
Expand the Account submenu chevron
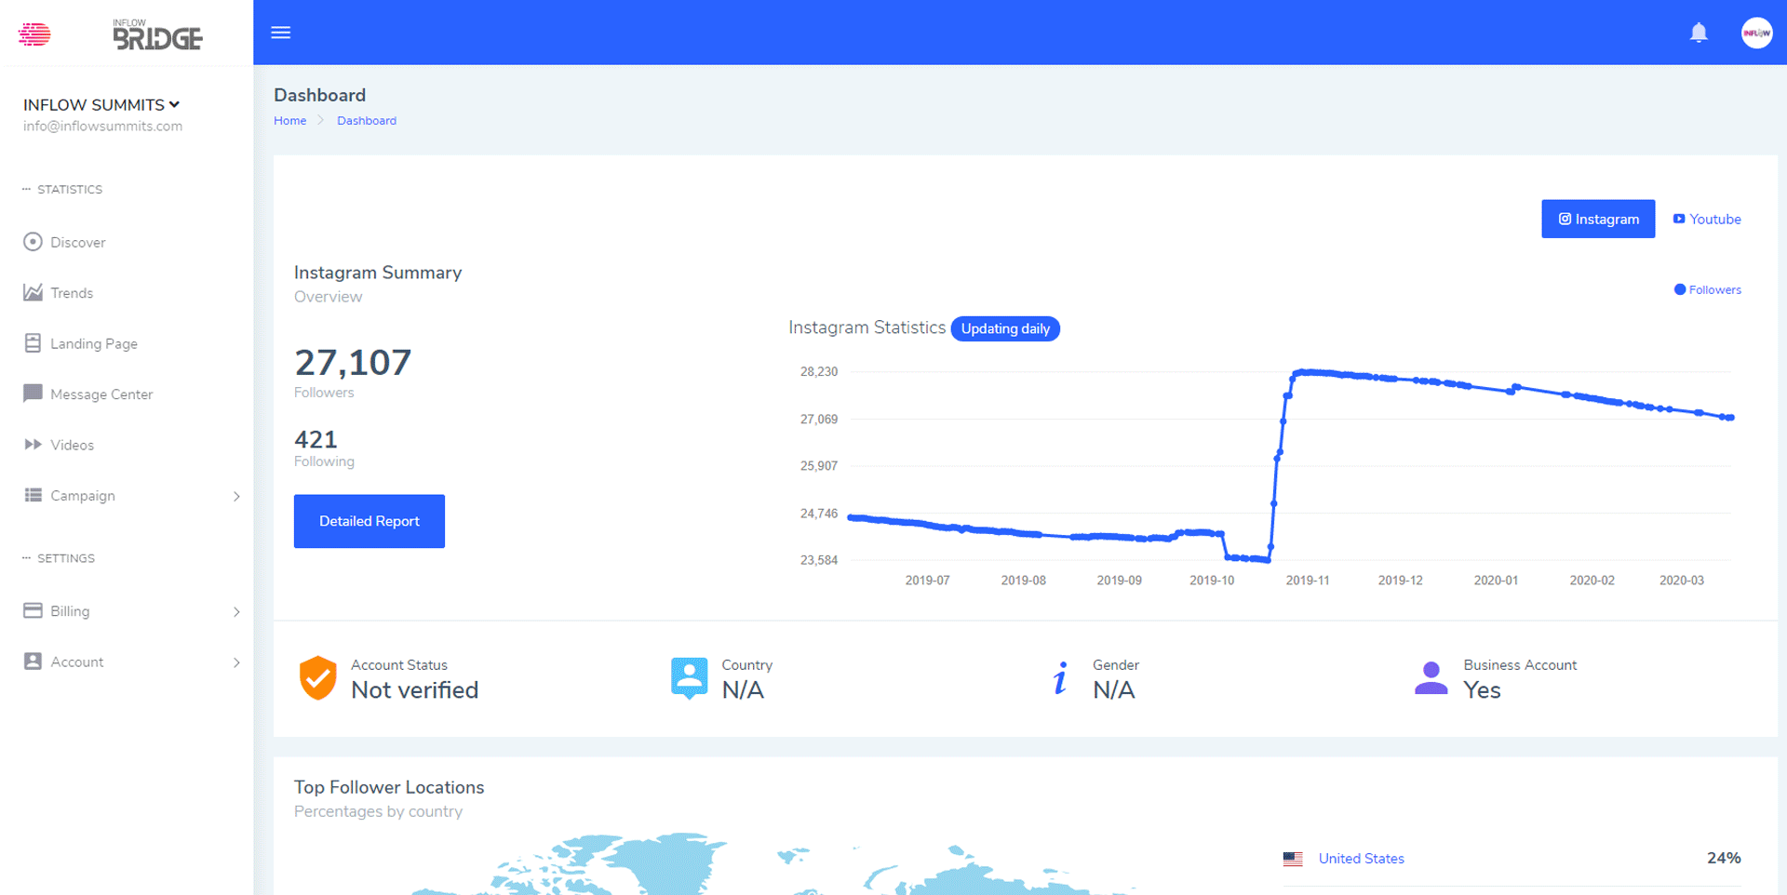[236, 662]
